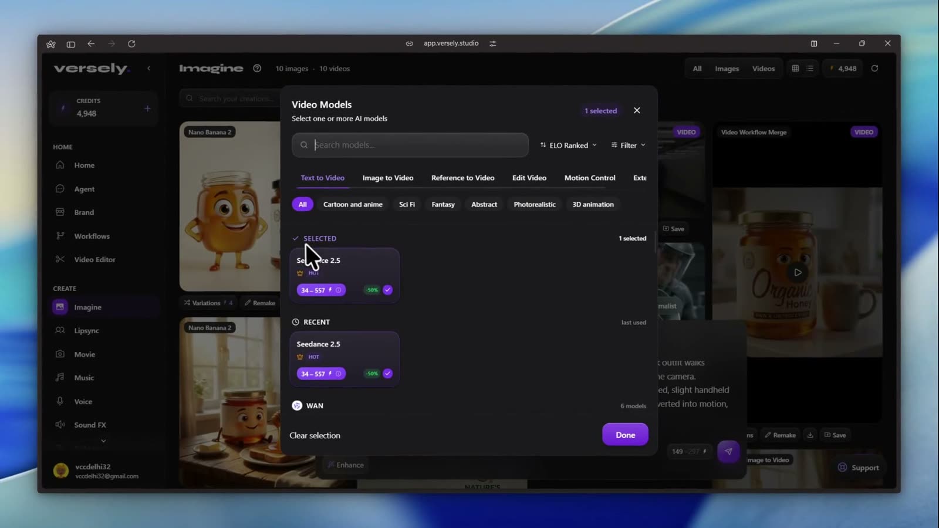Click Search your creations field
The image size is (939, 528).
pos(230,99)
